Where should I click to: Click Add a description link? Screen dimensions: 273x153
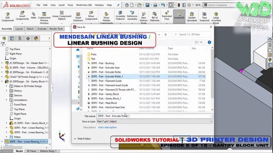point(107,127)
